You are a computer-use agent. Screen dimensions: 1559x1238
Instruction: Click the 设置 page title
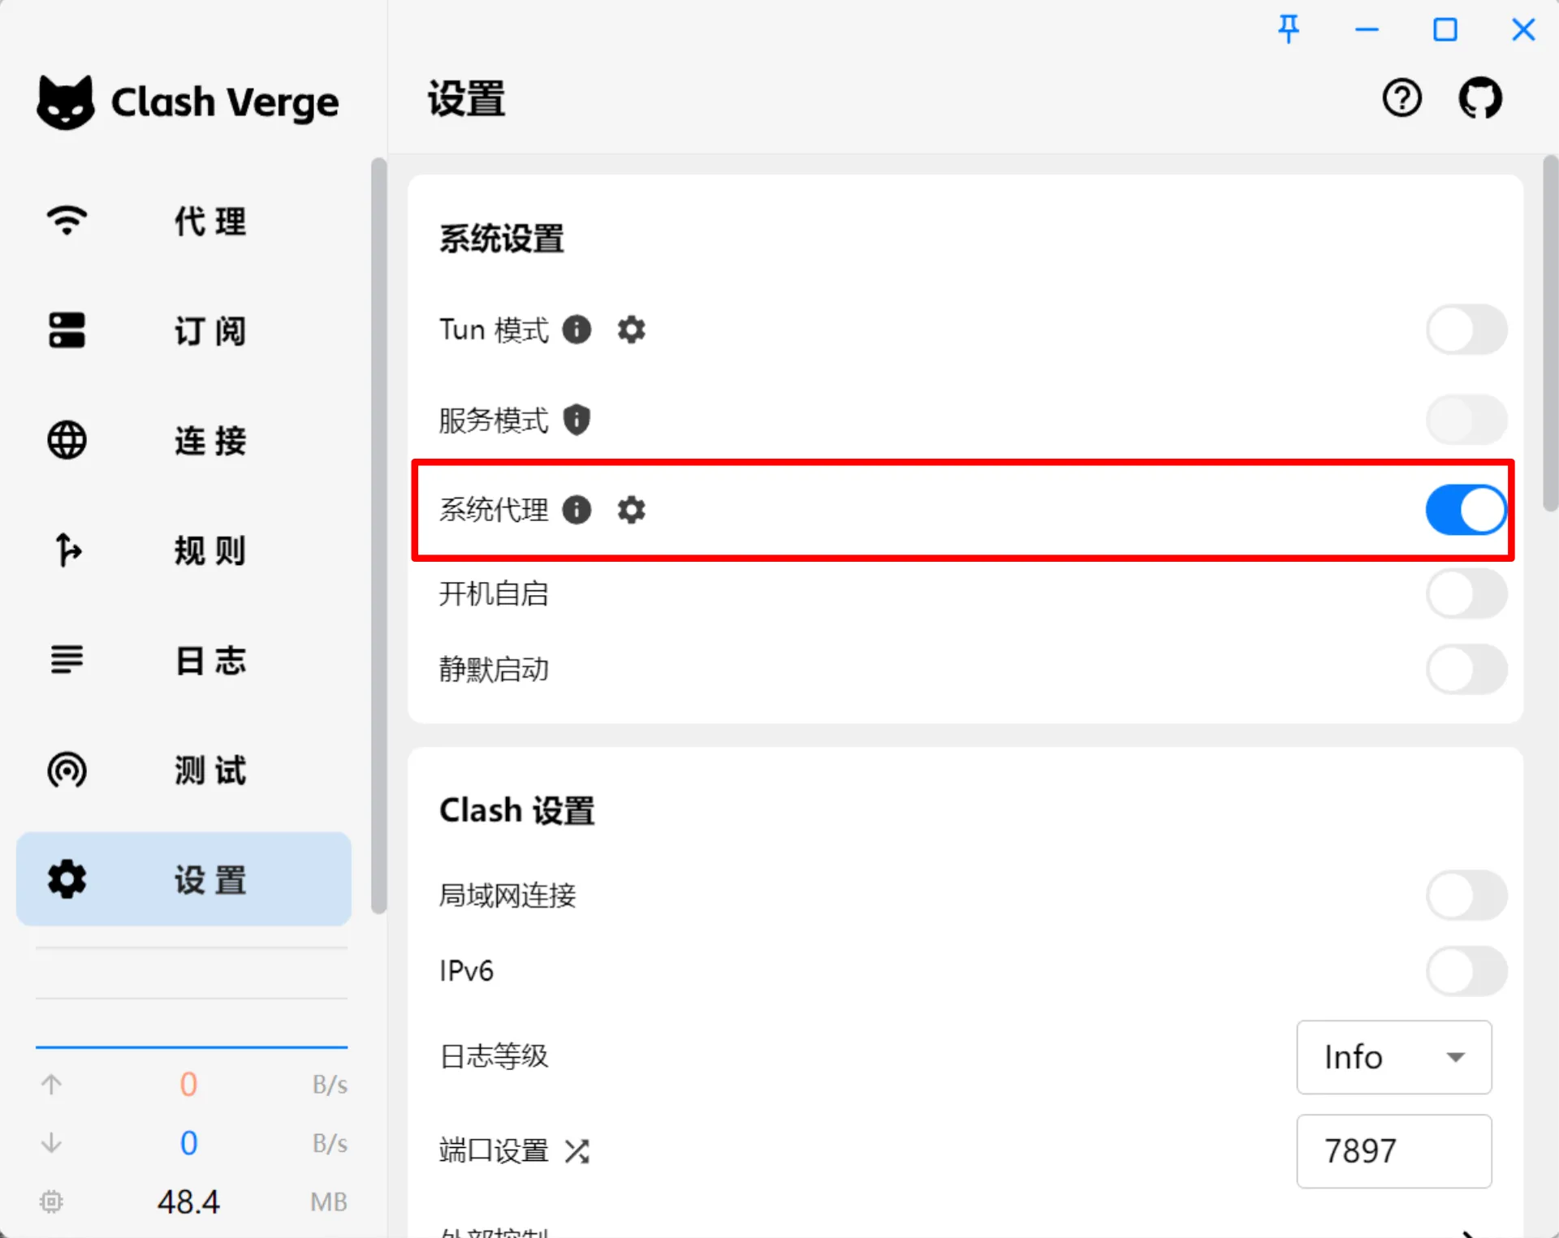tap(466, 99)
